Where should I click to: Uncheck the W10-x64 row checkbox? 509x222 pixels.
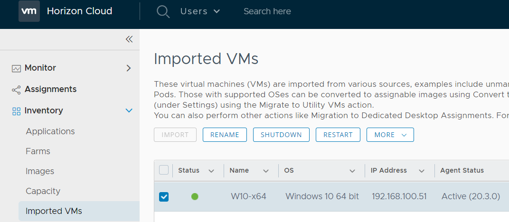pos(164,196)
